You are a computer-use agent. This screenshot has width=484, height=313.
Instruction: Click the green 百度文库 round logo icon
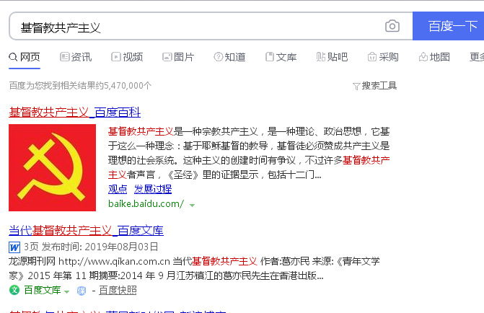pyautogui.click(x=14, y=290)
